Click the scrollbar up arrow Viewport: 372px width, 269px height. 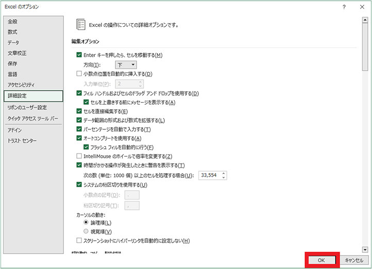click(x=365, y=20)
